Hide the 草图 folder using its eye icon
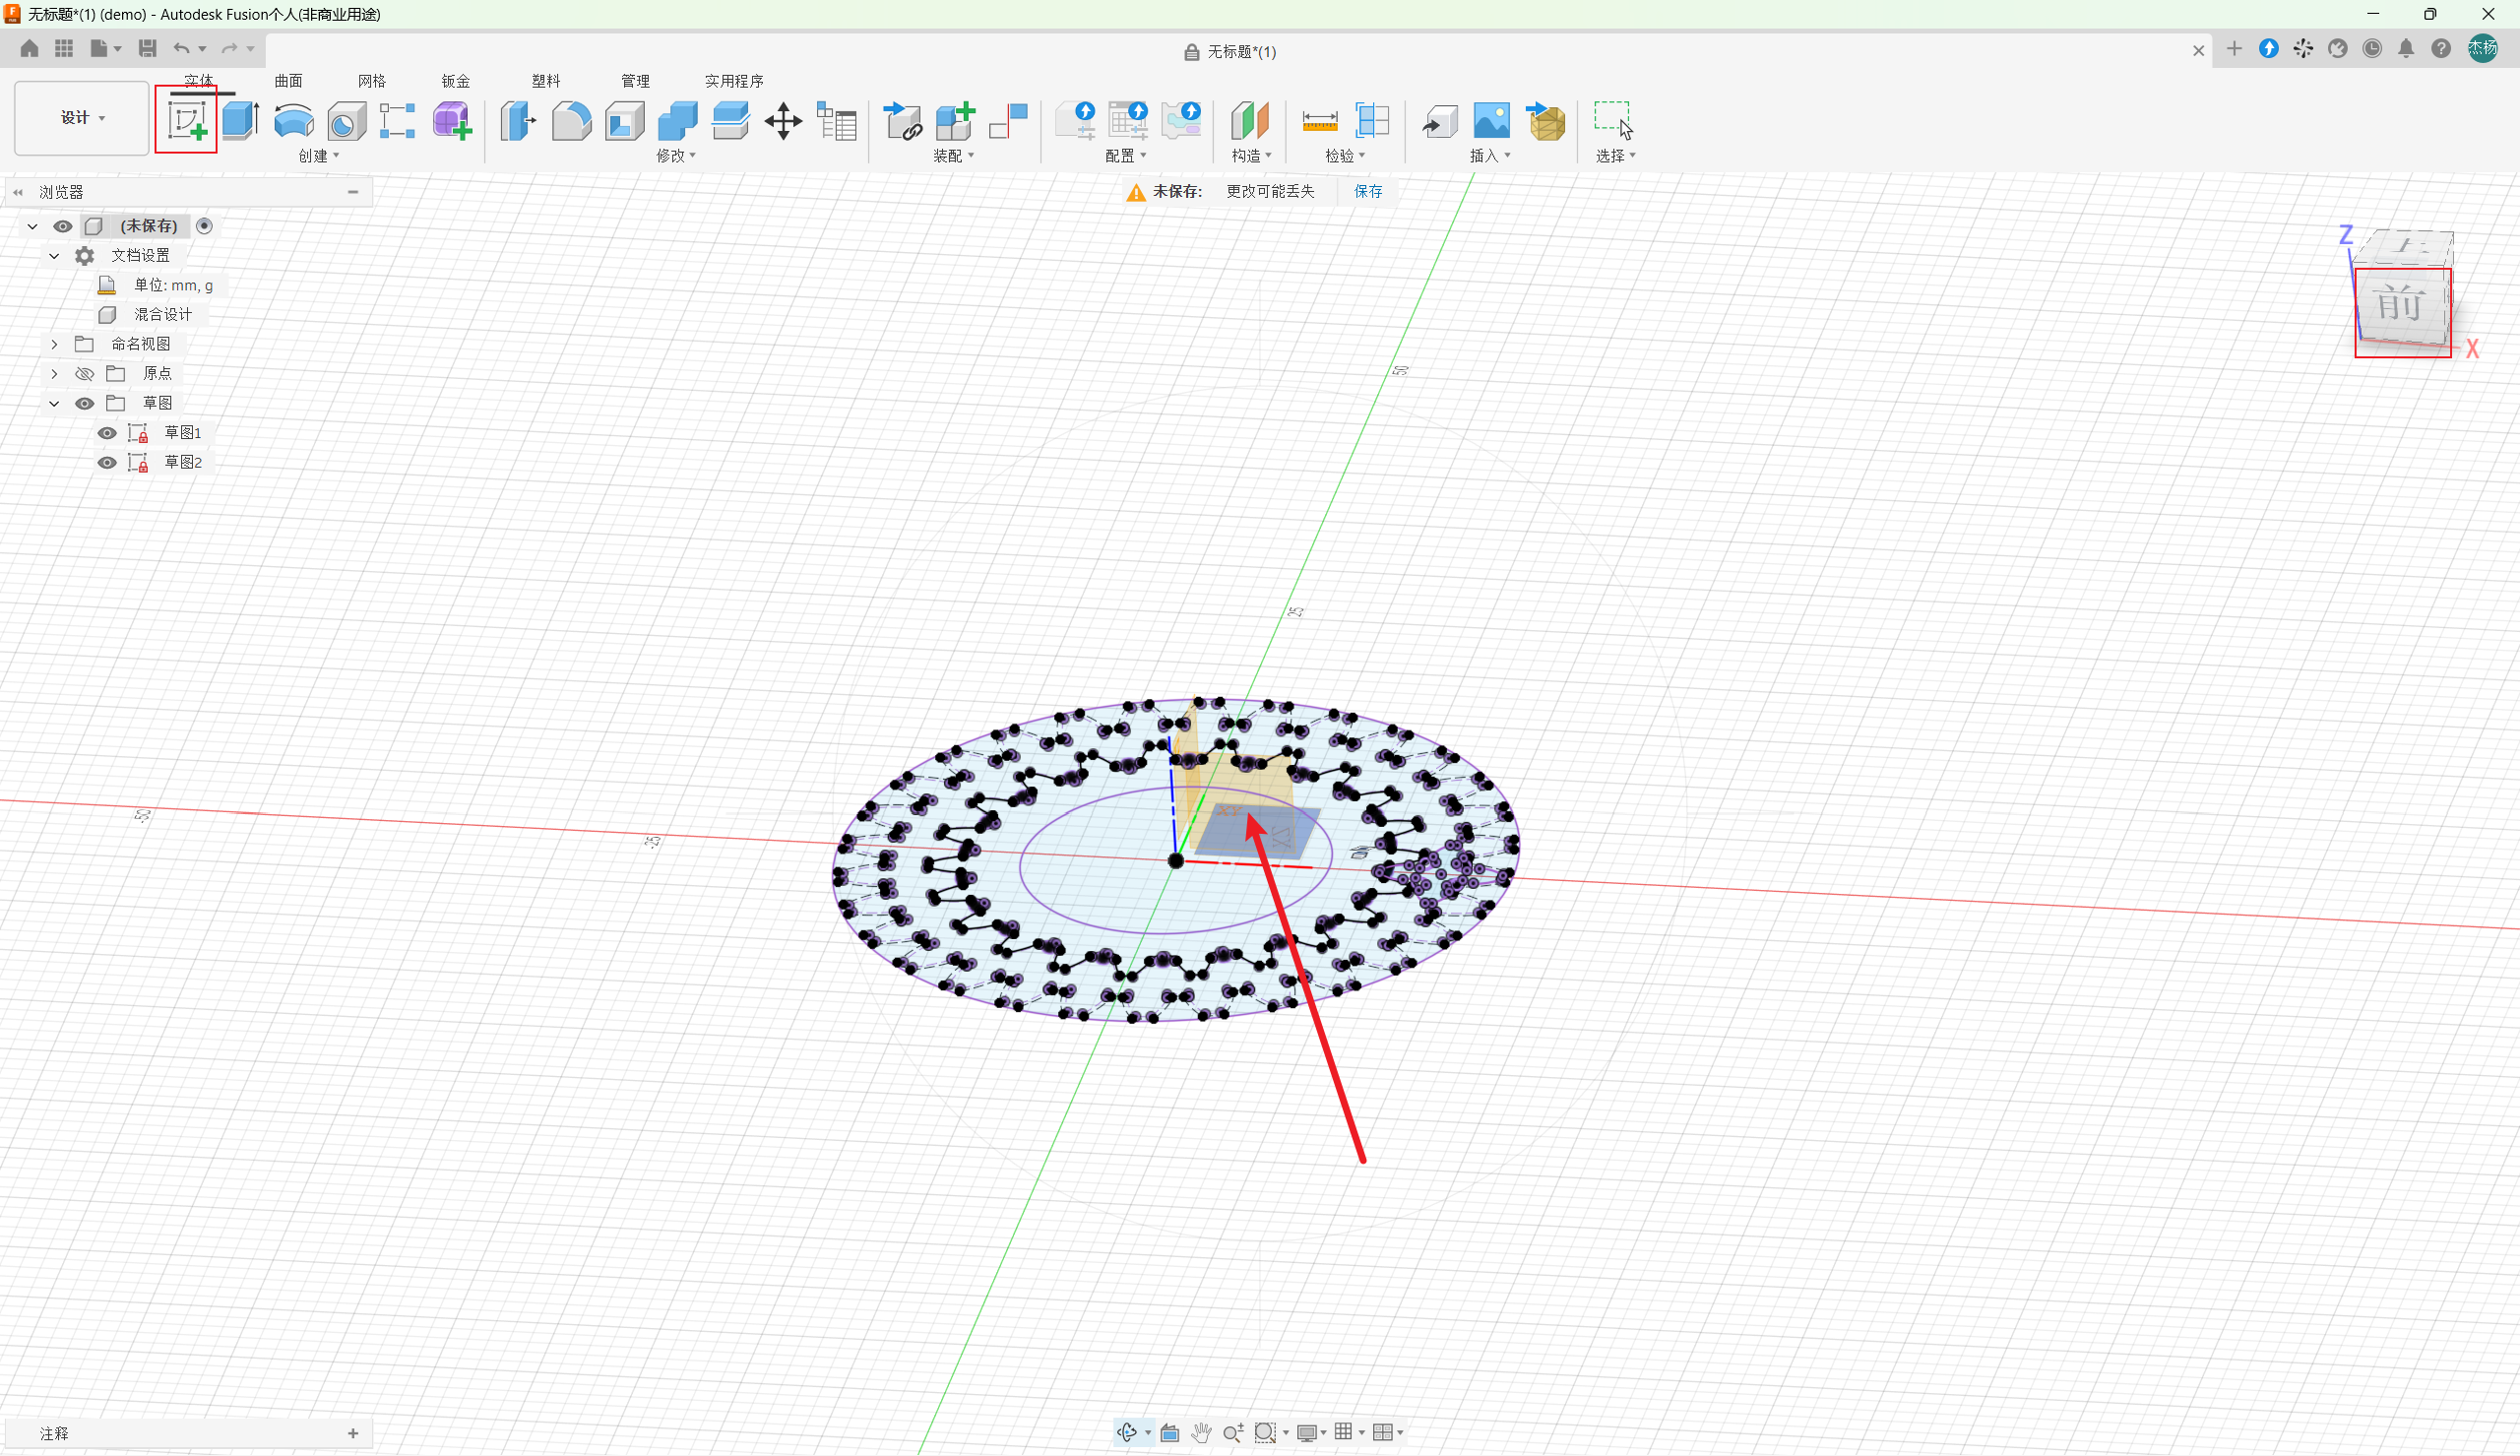The height and width of the screenshot is (1456, 2520). pyautogui.click(x=85, y=403)
